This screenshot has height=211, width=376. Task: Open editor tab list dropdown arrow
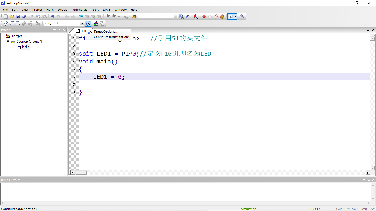pos(368,30)
